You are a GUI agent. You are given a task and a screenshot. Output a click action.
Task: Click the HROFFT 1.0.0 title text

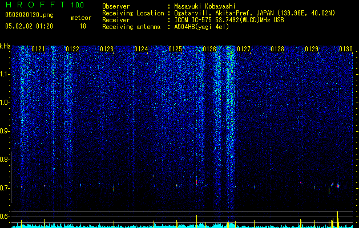tap(45, 5)
